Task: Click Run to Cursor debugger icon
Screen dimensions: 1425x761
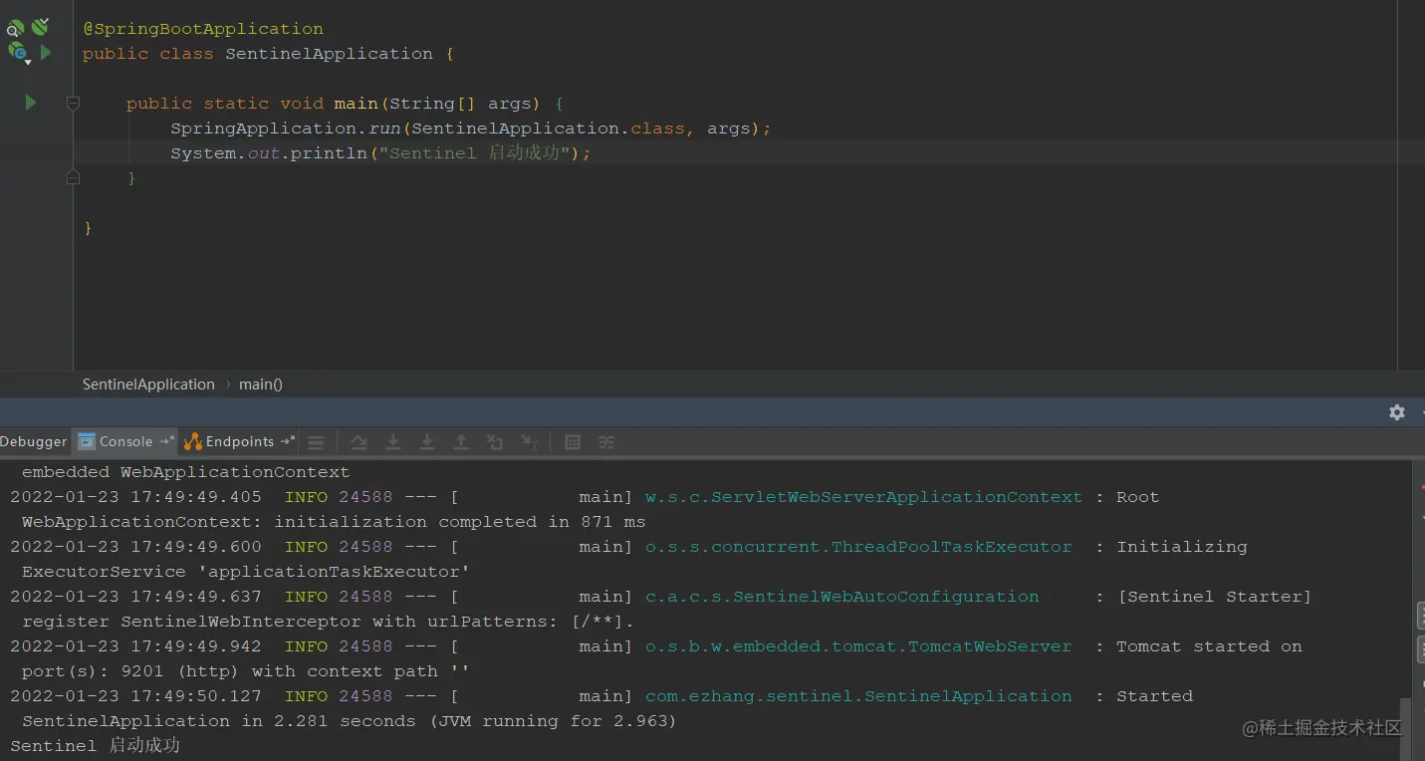Action: pyautogui.click(x=529, y=443)
